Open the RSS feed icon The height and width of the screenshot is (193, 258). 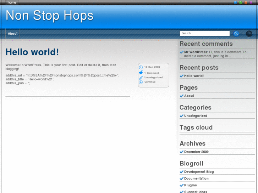[x=249, y=34]
